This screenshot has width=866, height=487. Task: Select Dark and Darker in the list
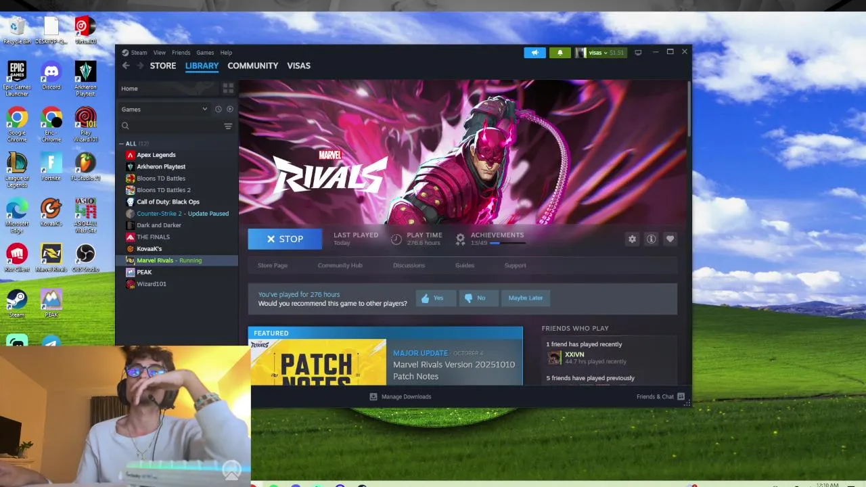coord(177,225)
